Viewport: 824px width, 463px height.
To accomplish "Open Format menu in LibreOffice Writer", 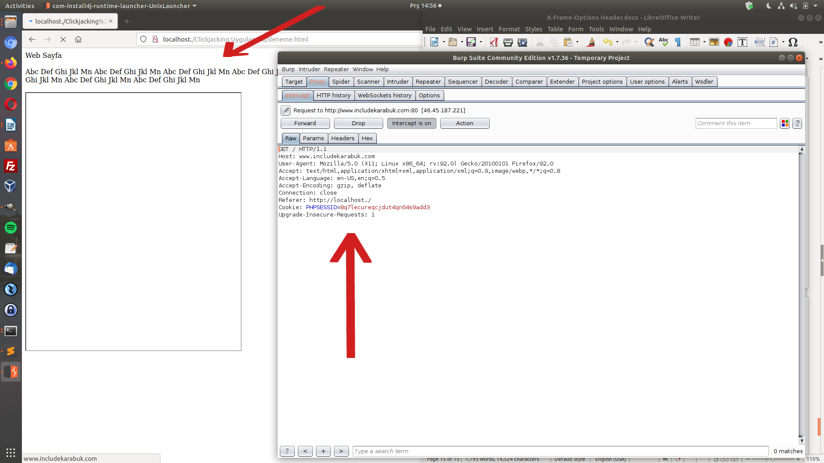I will coord(509,29).
